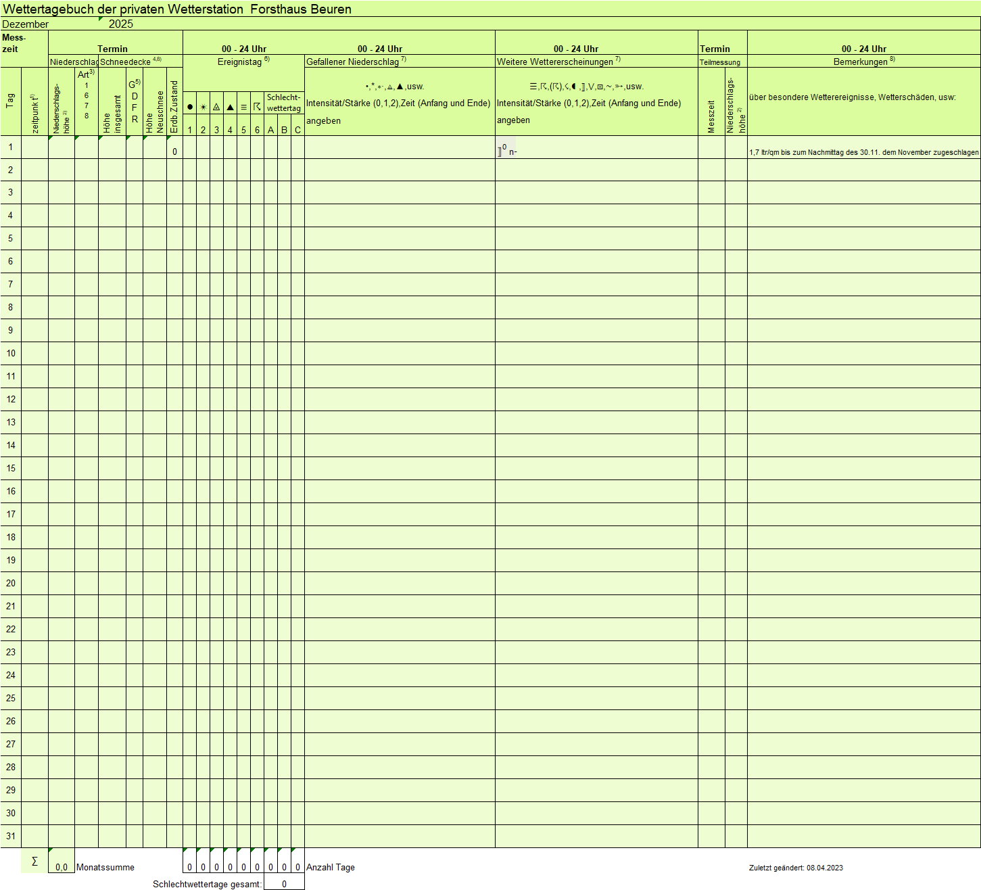Click the thunderstorm symbol in column 6
Viewport: 981px width, 890px height.
[x=257, y=107]
